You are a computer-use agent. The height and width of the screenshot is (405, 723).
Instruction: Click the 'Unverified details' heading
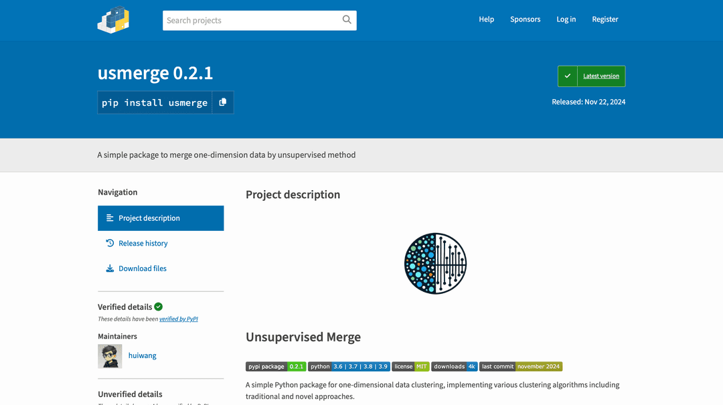(130, 394)
